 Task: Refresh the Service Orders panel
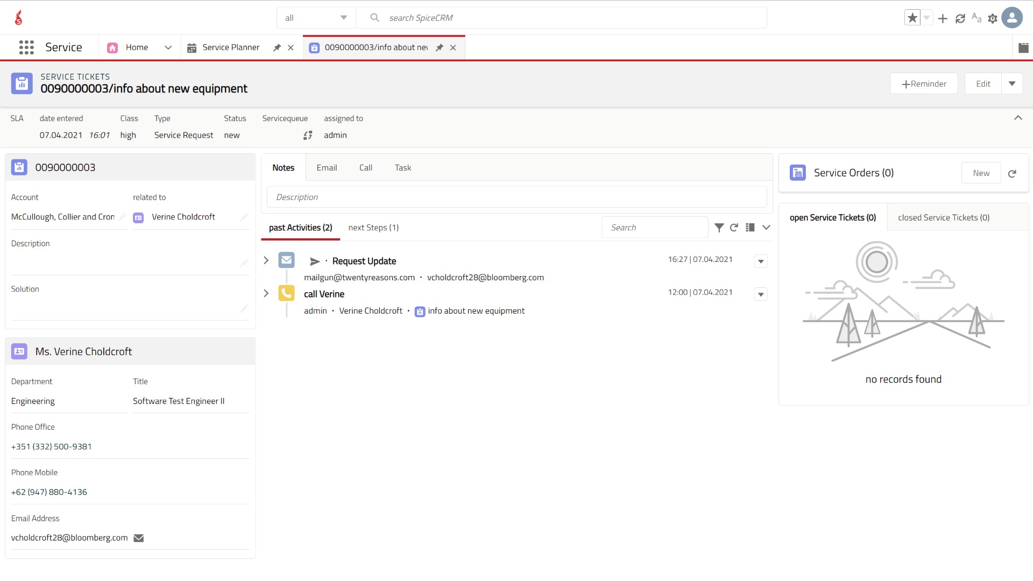pos(1012,173)
